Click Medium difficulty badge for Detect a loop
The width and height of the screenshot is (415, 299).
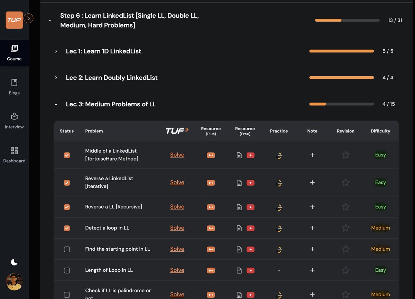(380, 228)
